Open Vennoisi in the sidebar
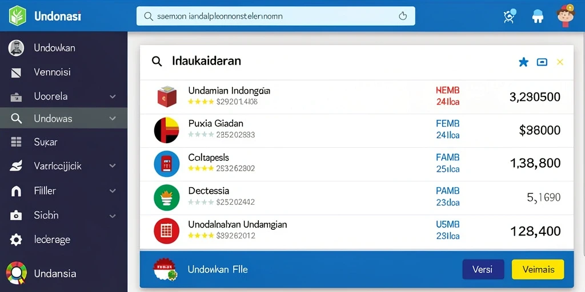The image size is (585, 292). point(52,72)
